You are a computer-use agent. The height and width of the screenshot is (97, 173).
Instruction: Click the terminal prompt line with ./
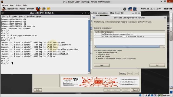[x=7, y=63]
